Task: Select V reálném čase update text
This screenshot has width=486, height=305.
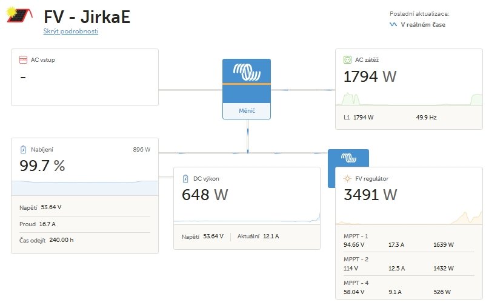Action: point(423,24)
